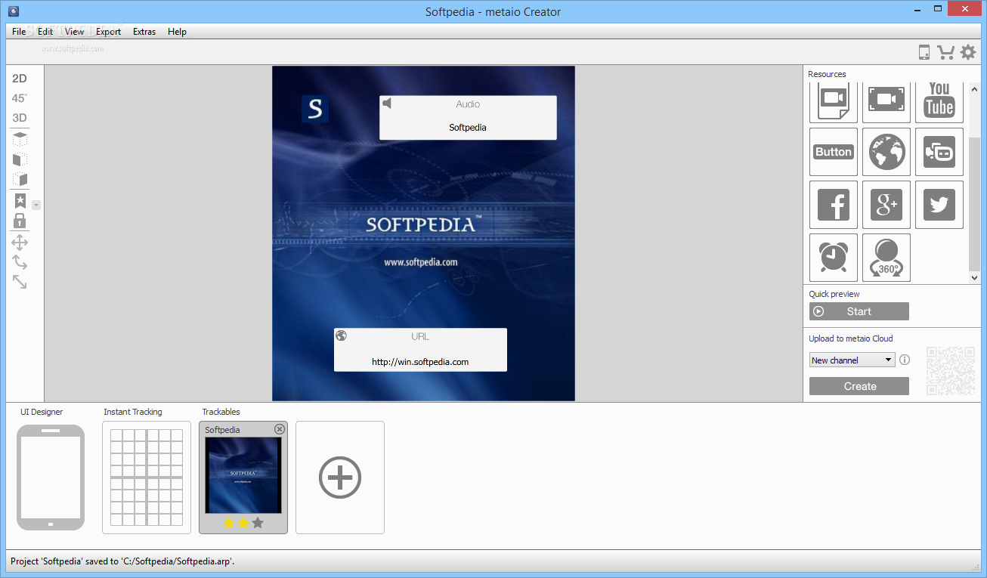Click the Resources scrollbar up arrow
The height and width of the screenshot is (578, 987).
[x=974, y=88]
